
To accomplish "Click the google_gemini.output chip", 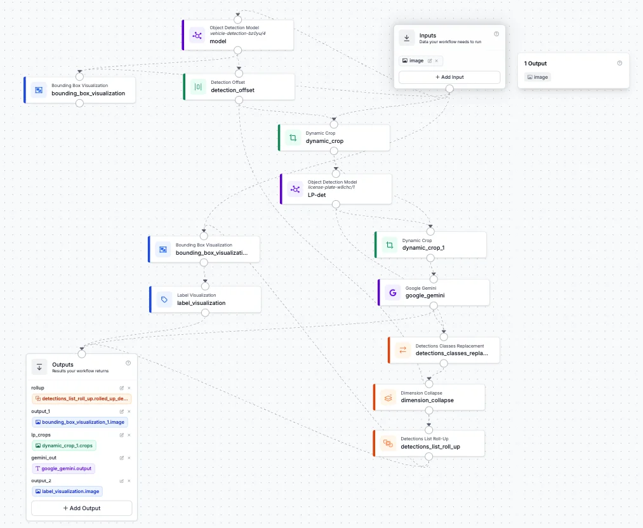I will coord(63,468).
